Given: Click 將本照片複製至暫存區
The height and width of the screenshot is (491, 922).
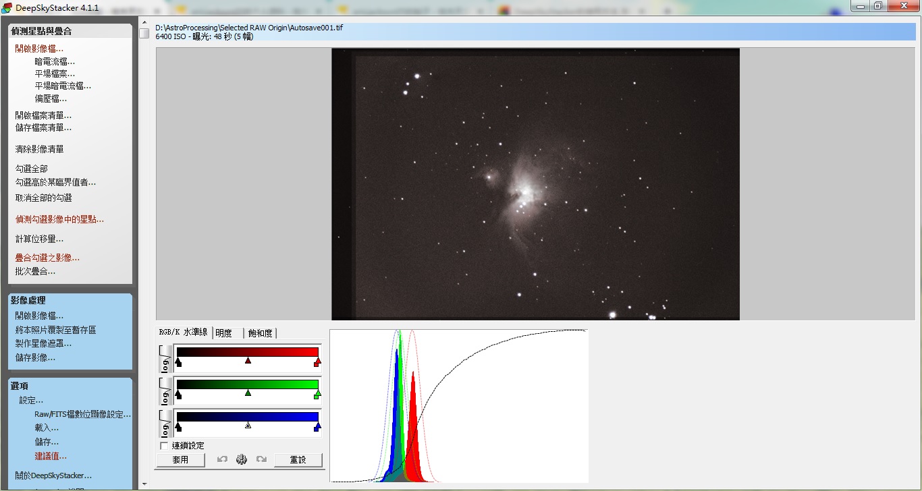Looking at the screenshot, I should (55, 330).
